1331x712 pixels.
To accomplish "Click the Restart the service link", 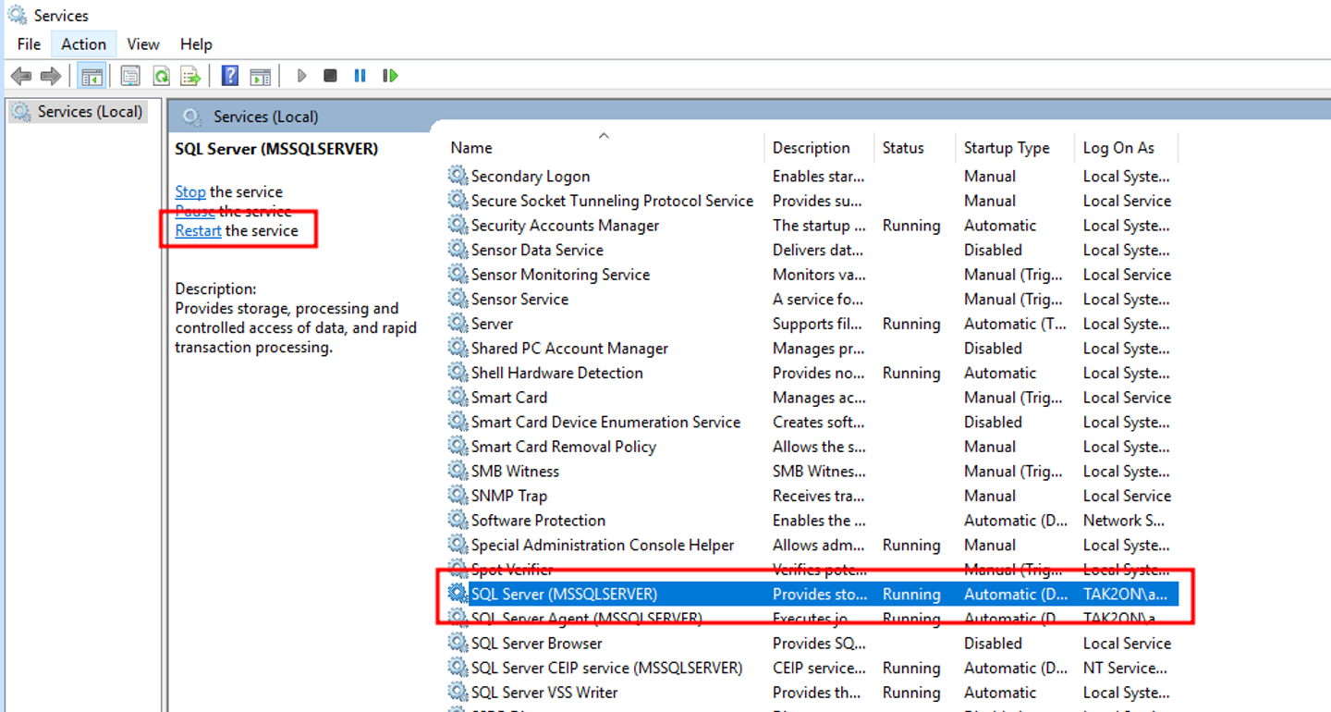I will pos(198,230).
